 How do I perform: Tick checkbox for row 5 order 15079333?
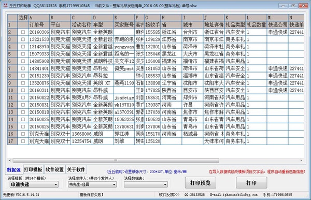coord(23,54)
